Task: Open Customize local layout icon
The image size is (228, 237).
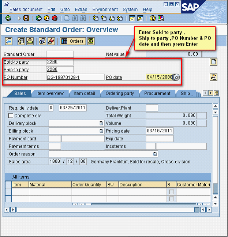Action: (161, 18)
